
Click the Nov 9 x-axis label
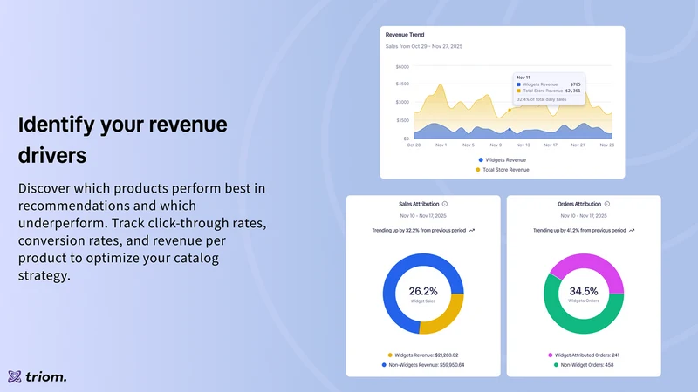[x=496, y=145]
